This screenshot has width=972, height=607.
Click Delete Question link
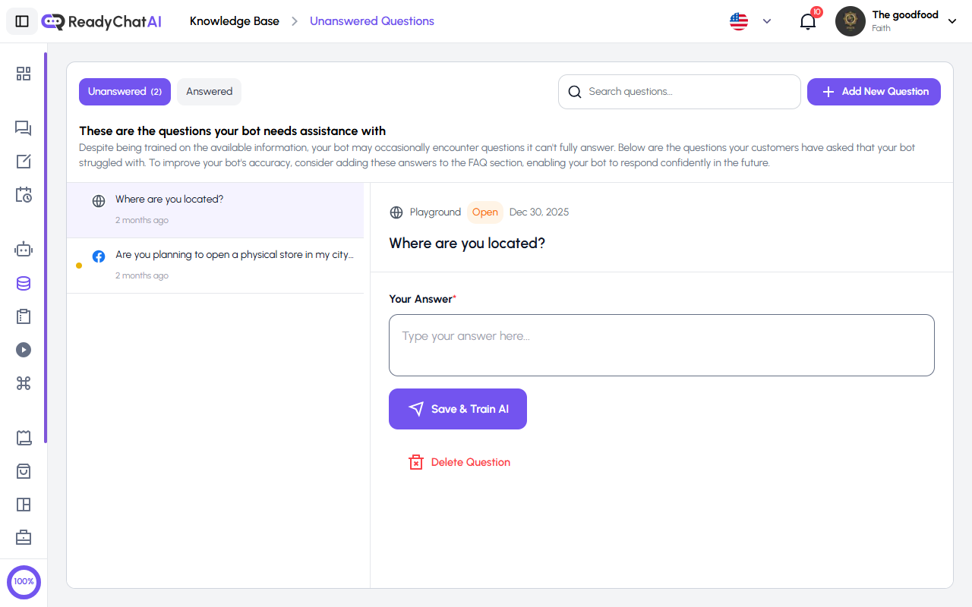[459, 461]
